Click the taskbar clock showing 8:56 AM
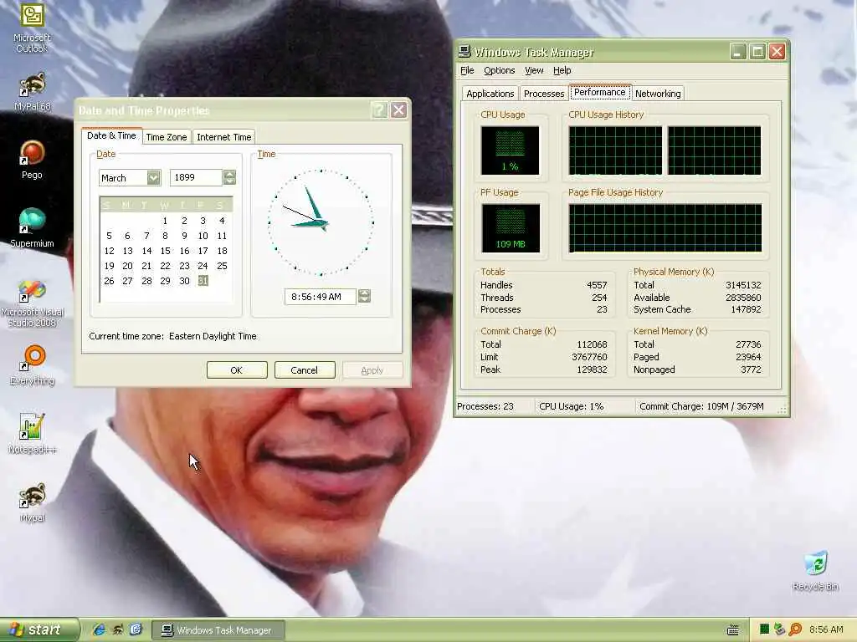This screenshot has height=642, width=857. point(826,629)
